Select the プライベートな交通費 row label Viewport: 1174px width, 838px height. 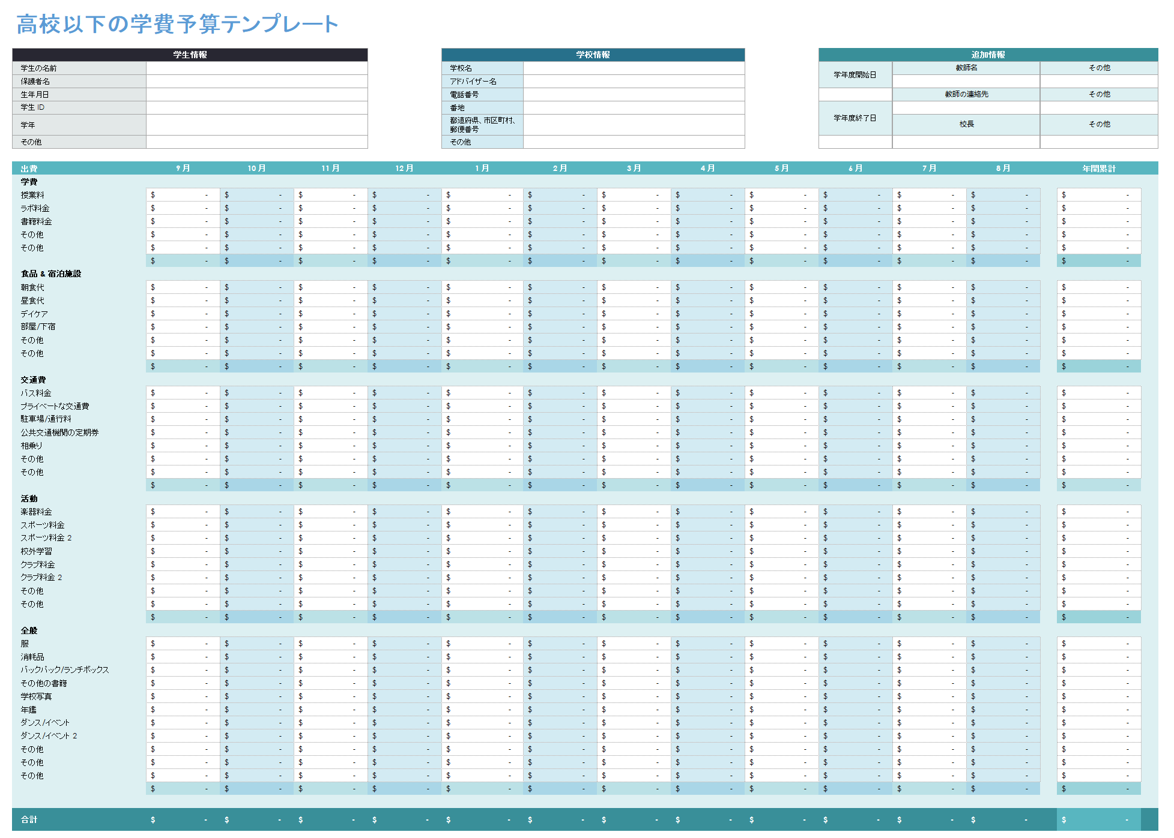(x=55, y=406)
